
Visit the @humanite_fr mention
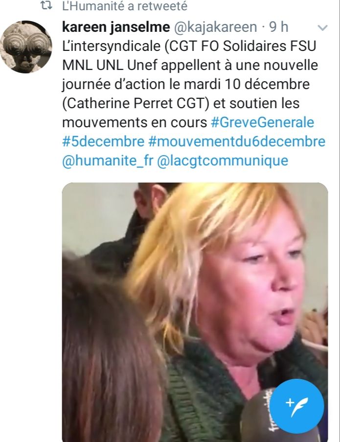(x=108, y=161)
